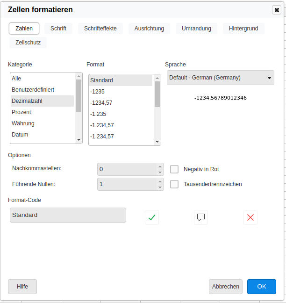Open Hilfe for this dialog

(22, 287)
